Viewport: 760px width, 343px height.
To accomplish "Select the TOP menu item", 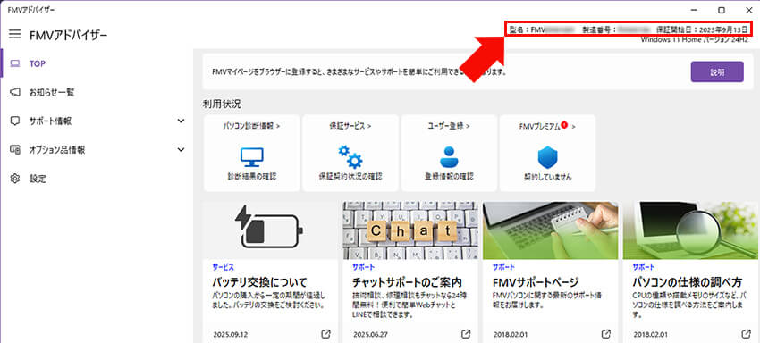I will pos(97,63).
